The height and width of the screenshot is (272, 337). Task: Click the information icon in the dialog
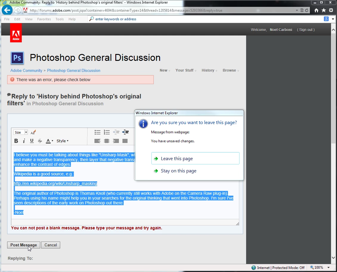[x=143, y=124]
